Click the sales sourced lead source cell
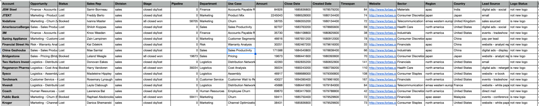The width and height of the screenshot is (539, 106). 495,21
